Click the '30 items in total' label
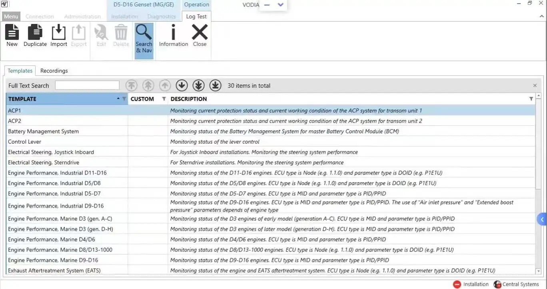This screenshot has width=547, height=289. 249,85
